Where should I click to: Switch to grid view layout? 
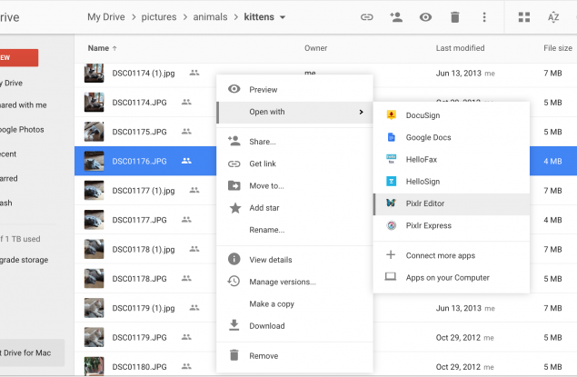[524, 16]
